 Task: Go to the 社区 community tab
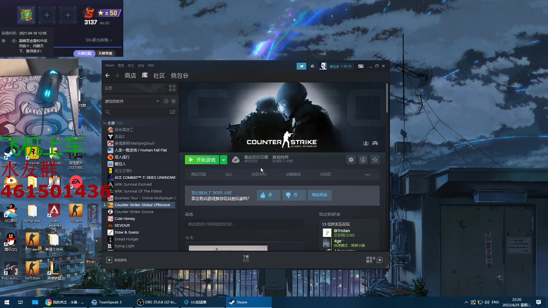[159, 76]
